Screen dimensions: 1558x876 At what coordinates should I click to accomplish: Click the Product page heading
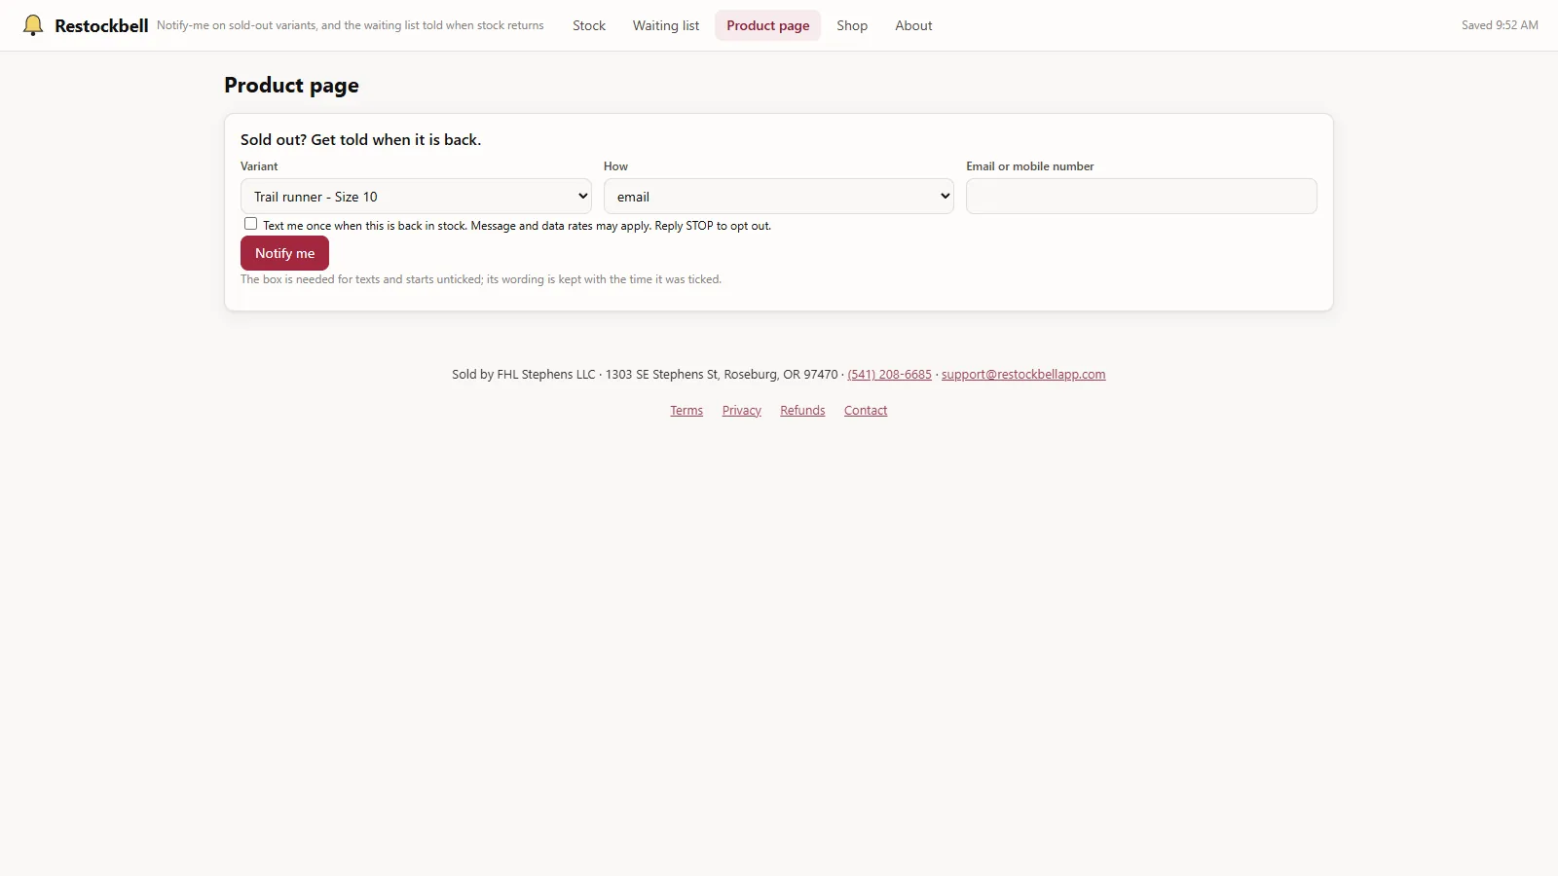coord(291,86)
